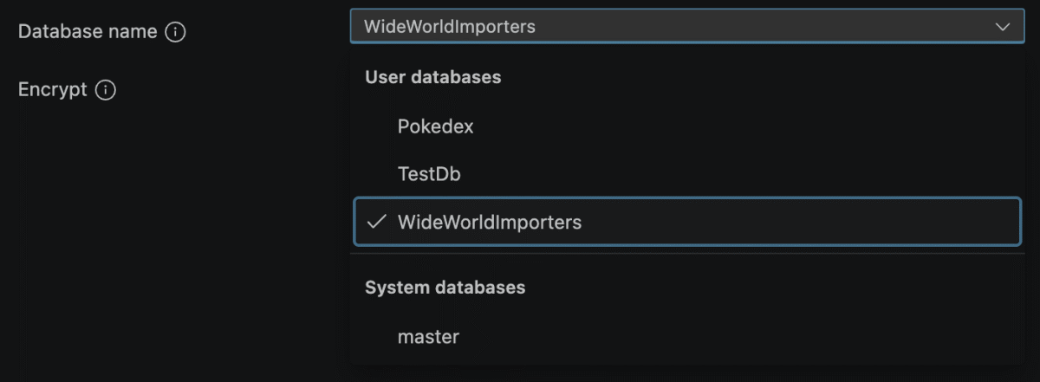
Task: Click the Database name label
Action: 88,32
